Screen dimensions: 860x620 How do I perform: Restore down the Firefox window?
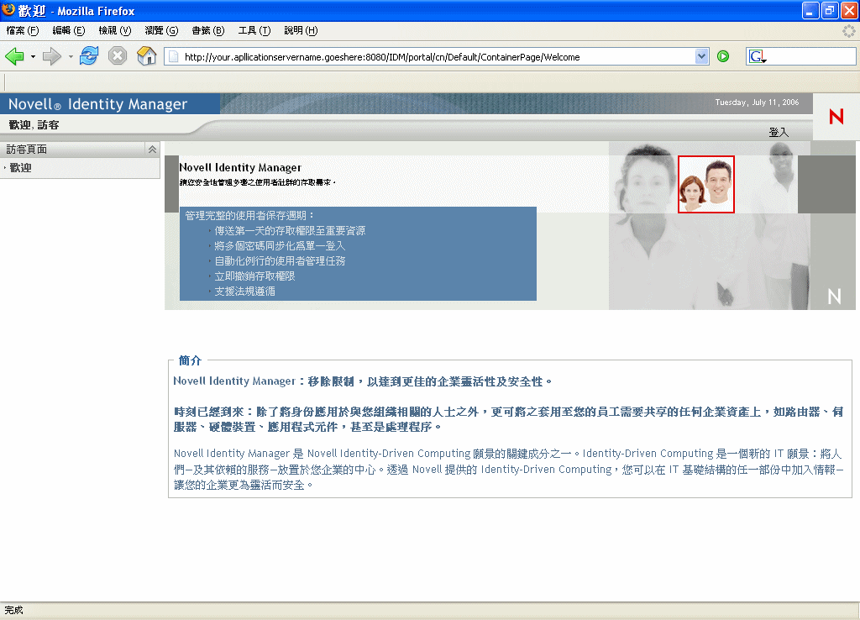click(x=829, y=10)
